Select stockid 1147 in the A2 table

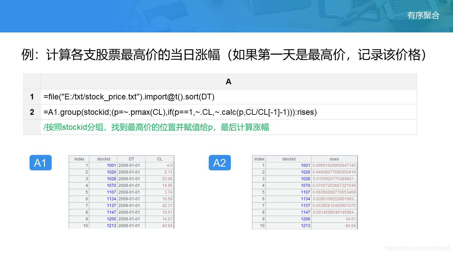(305, 212)
